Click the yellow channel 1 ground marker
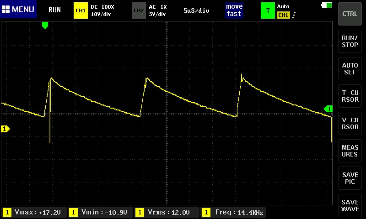 tap(5, 129)
